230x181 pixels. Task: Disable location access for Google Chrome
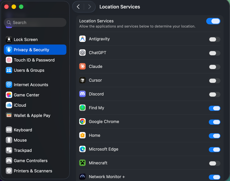click(x=214, y=122)
